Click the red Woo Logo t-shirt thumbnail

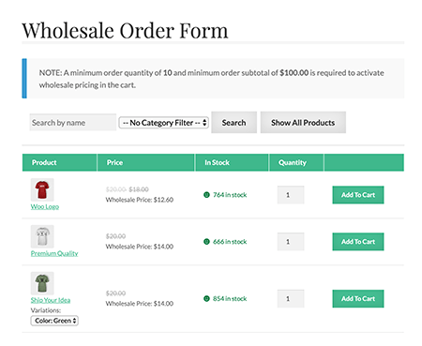(42, 189)
